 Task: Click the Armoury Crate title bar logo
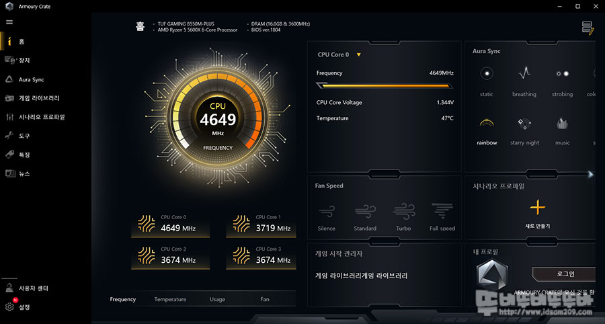coord(9,7)
